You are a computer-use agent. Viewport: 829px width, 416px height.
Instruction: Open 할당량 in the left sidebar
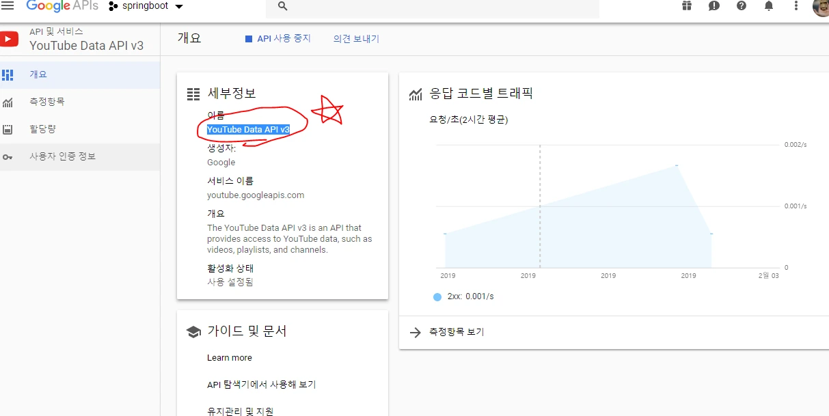[80, 129]
